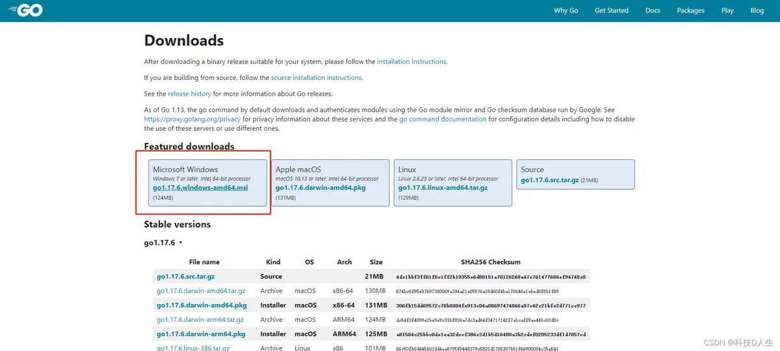Viewport: 780px width, 351px height.
Task: Click Archive kind in darwin-arm64.tar.gz row
Action: pyautogui.click(x=272, y=319)
